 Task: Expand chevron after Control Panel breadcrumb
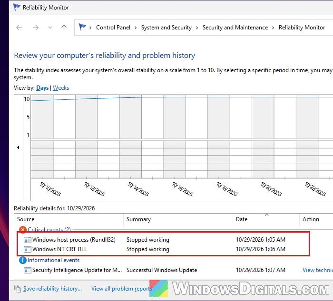[136, 28]
